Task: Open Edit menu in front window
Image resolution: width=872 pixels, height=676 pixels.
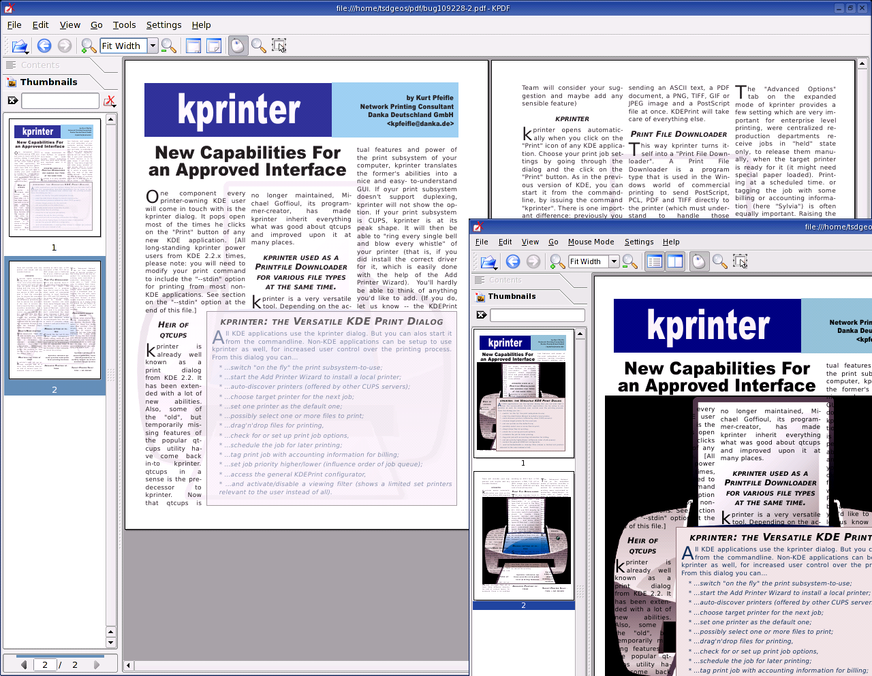Action: pyautogui.click(x=505, y=242)
